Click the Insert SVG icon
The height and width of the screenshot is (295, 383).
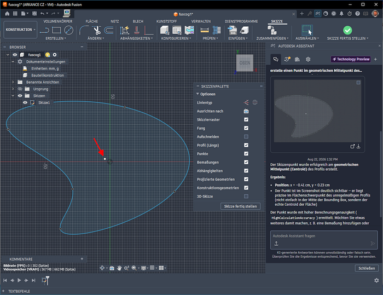[233, 30]
